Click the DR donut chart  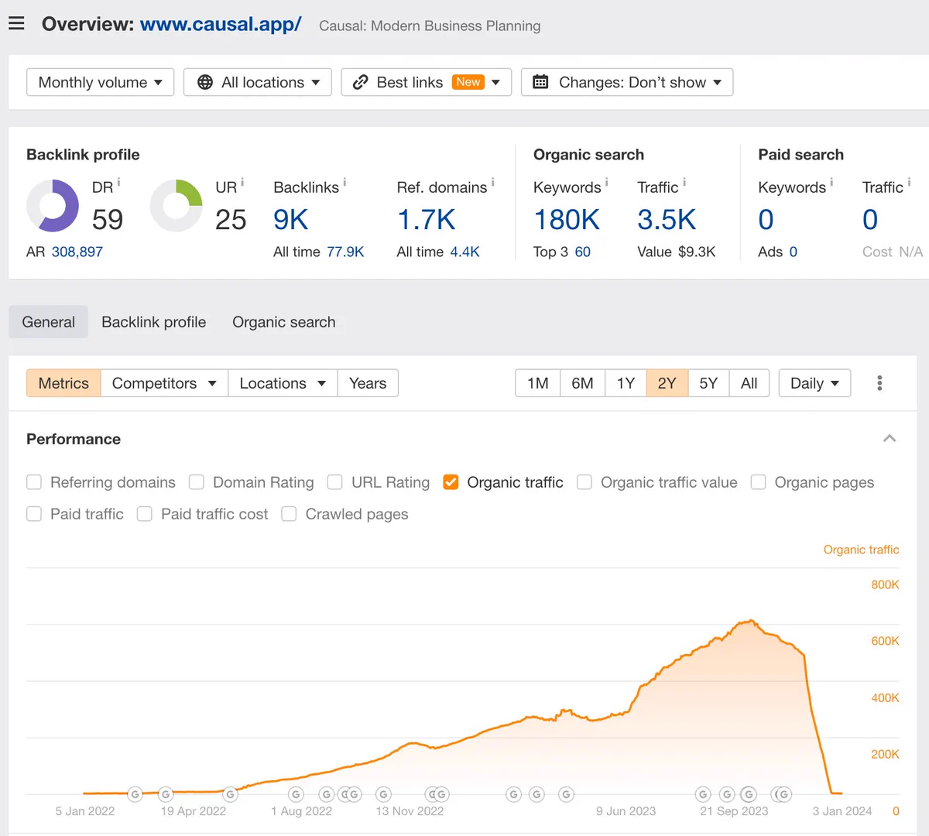pos(53,206)
